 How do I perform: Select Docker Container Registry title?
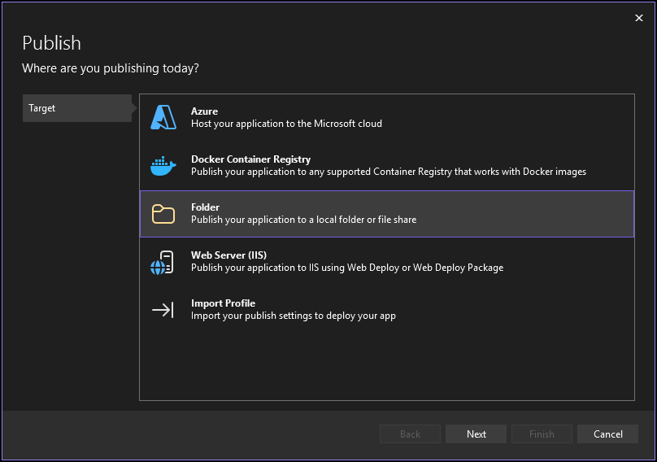pos(250,159)
